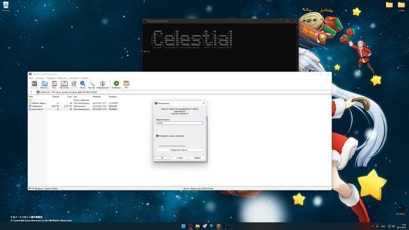Open the Help menu in WinRAR
This screenshot has width=409, height=230.
coord(84,78)
